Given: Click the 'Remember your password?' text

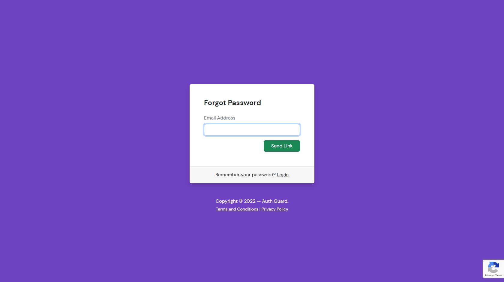Looking at the screenshot, I should 245,175.
